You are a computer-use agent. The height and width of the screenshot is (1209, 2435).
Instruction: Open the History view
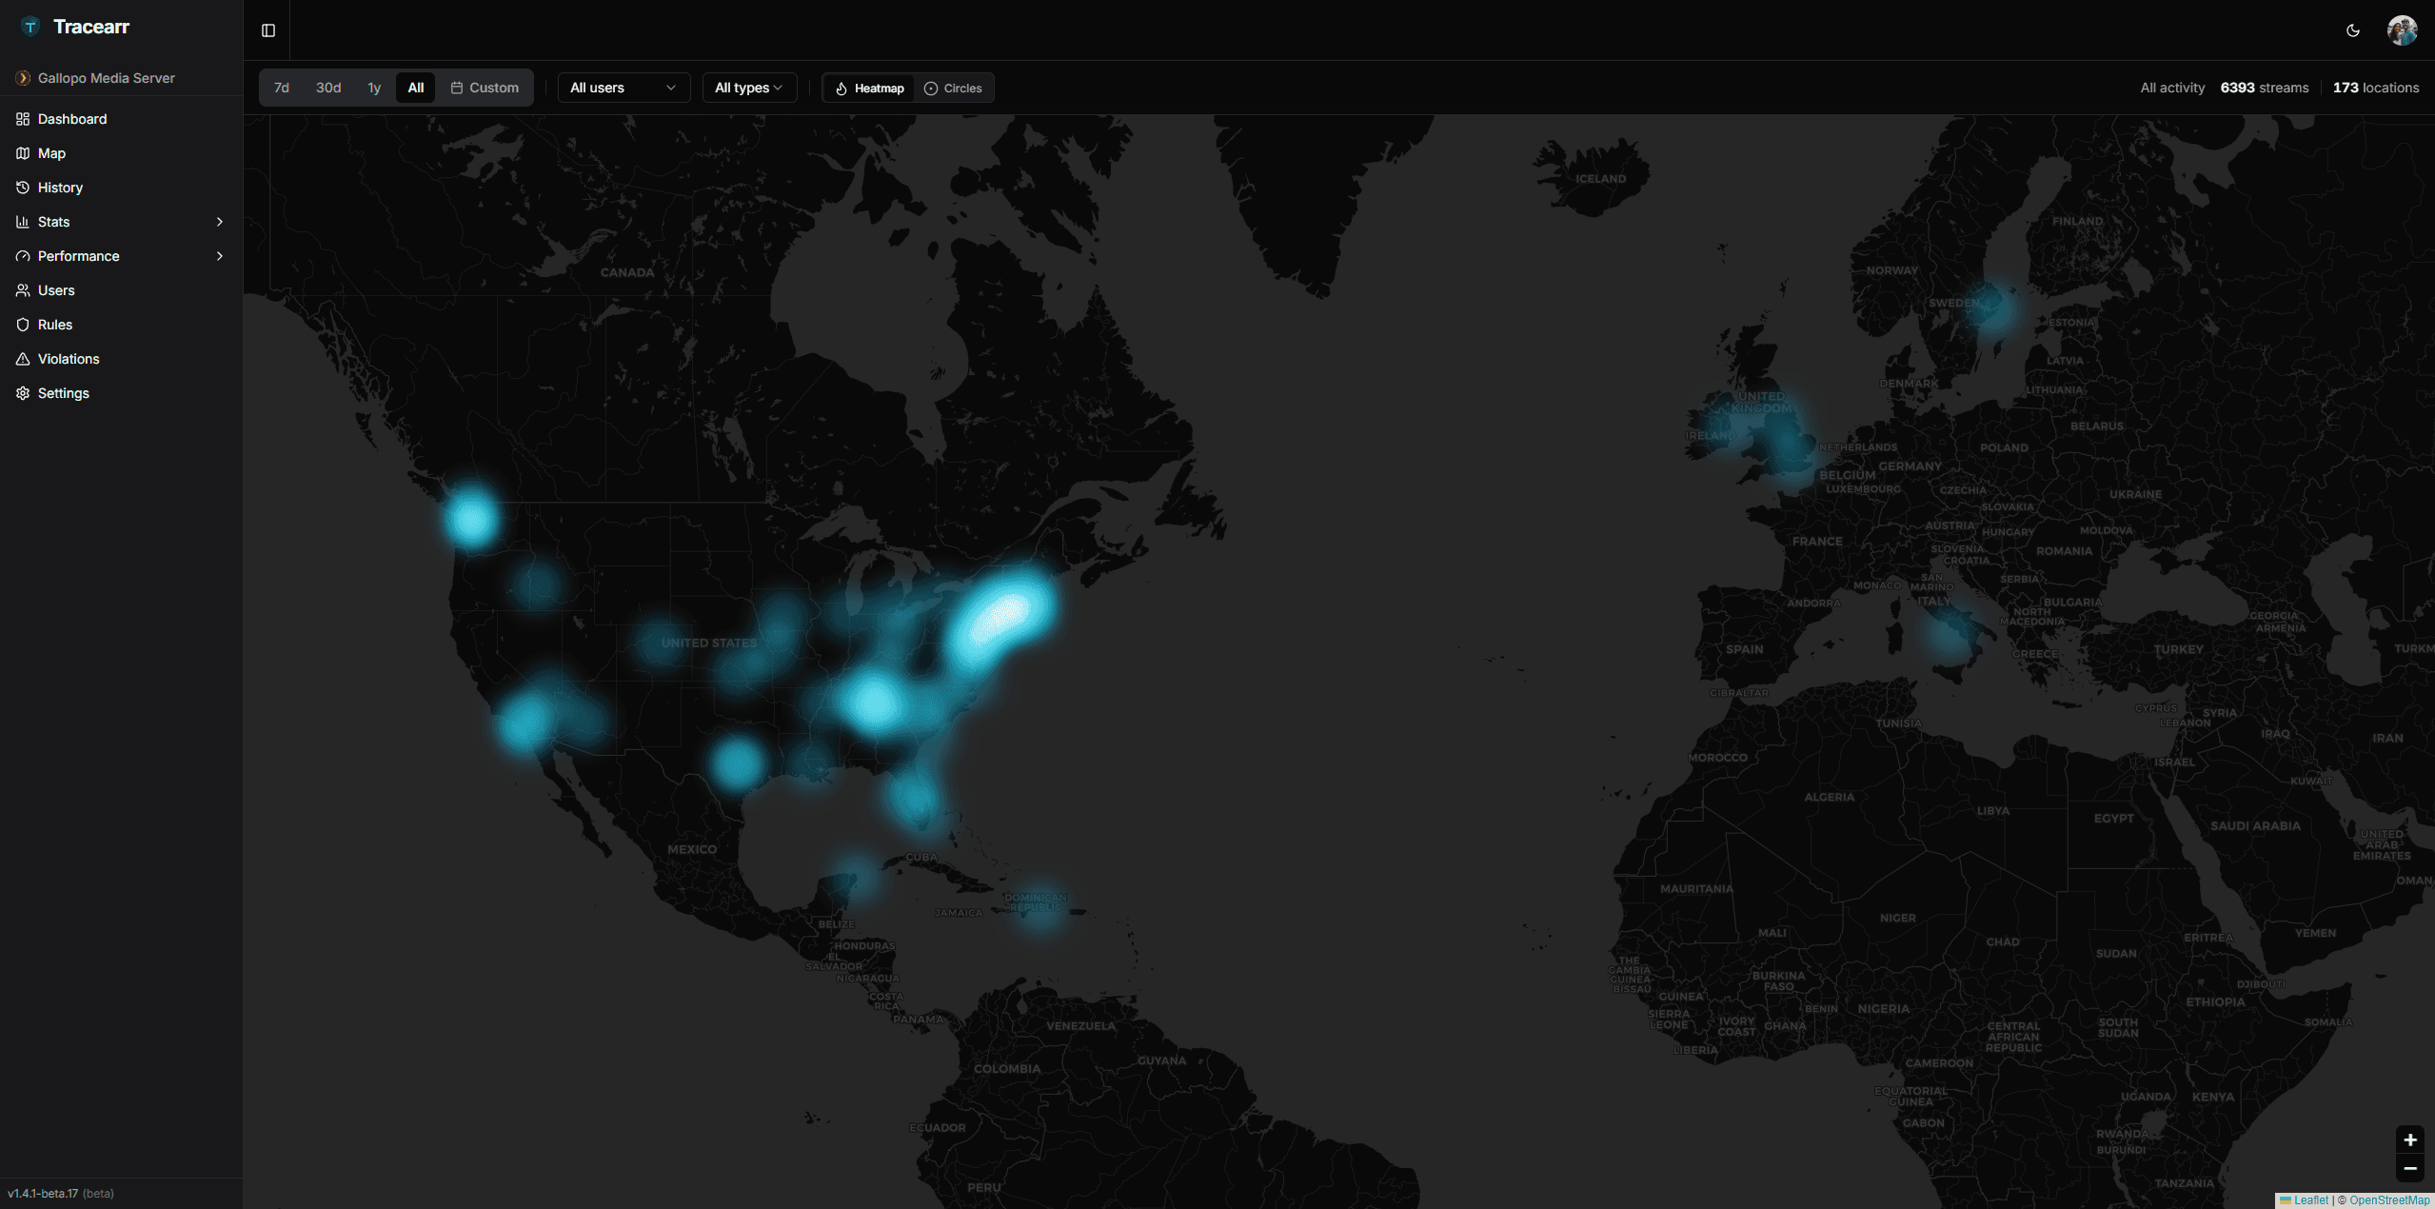(x=60, y=187)
